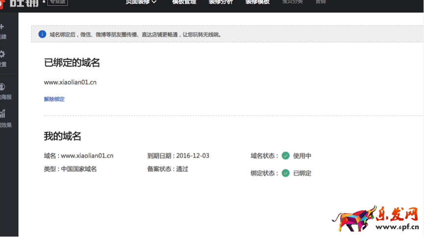Click the bound domain www.xiaolian01.cn text
Image resolution: width=424 pixels, height=237 pixels.
(x=70, y=82)
